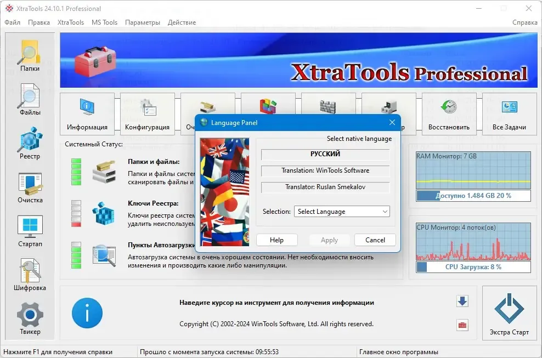
Task: Open the XtraTools menu
Action: (x=71, y=22)
